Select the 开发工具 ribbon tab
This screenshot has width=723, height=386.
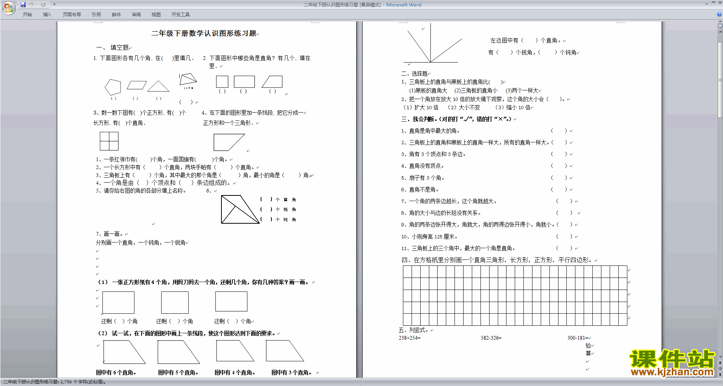tap(181, 14)
